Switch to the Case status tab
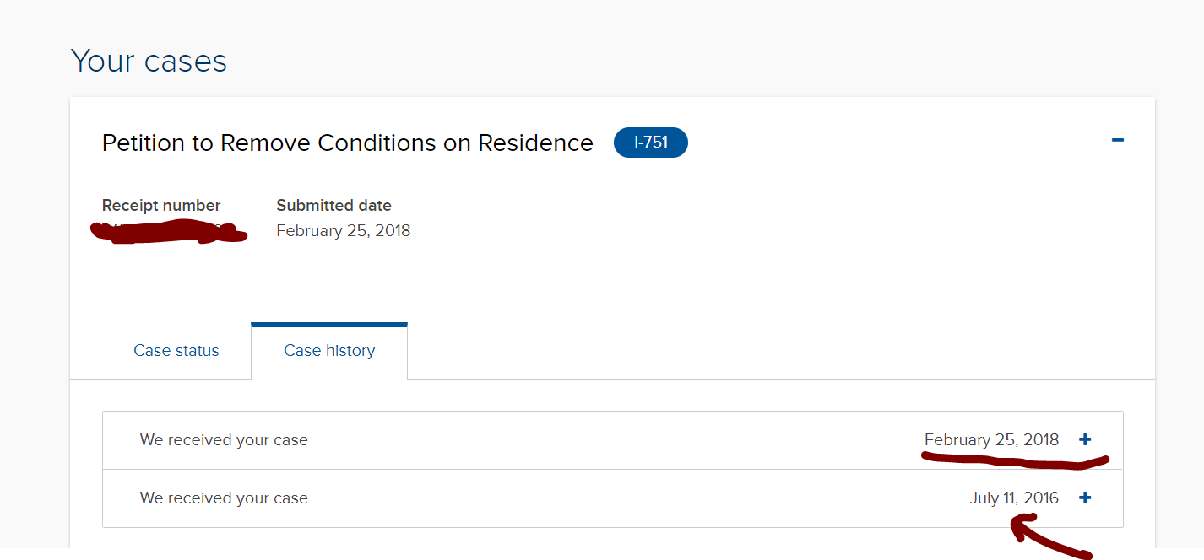Viewport: 1204px width, 560px height. tap(176, 351)
